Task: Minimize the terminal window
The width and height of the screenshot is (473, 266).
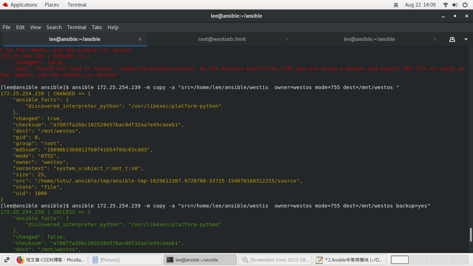Action: click(444, 16)
